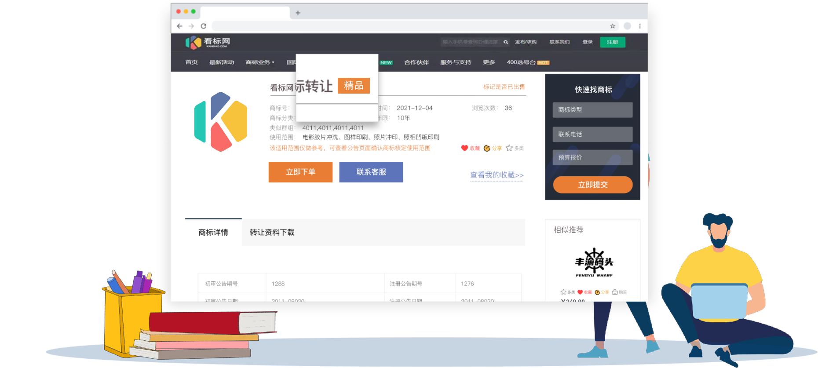Open the 服务与支持 nav item

456,62
